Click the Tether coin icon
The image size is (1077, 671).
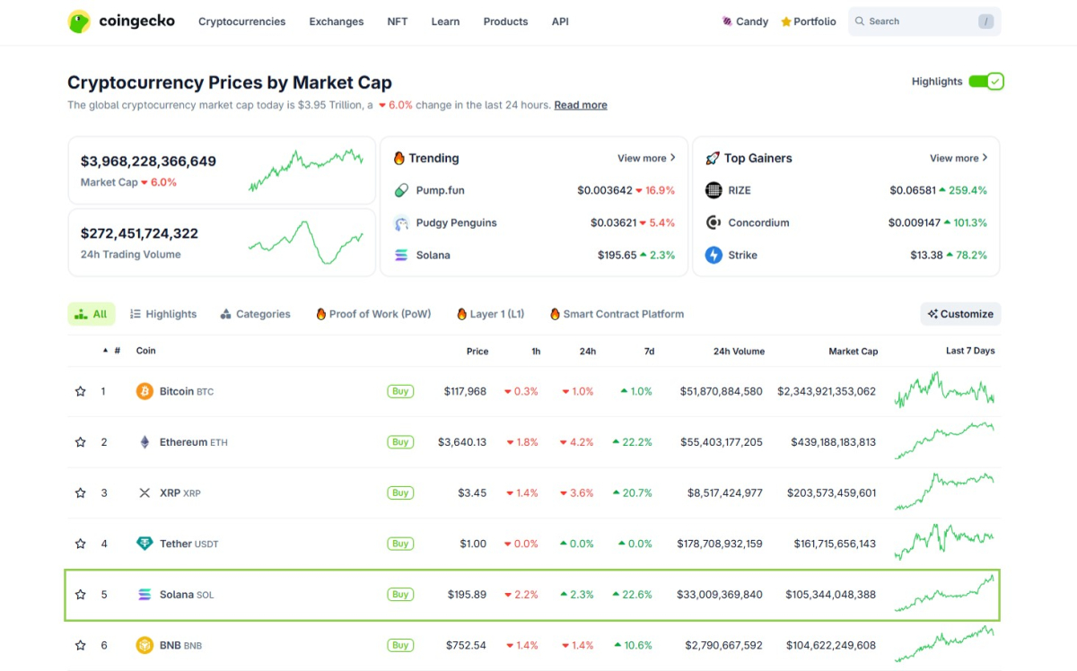pyautogui.click(x=144, y=544)
